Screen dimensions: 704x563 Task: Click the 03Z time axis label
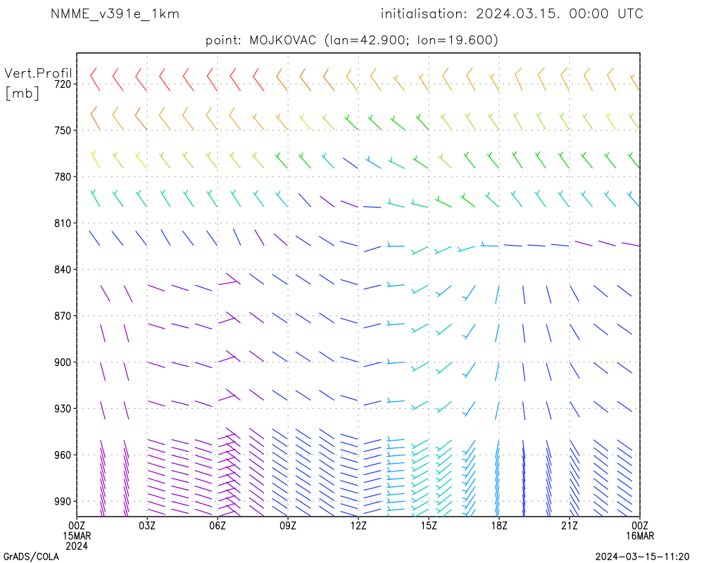pyautogui.click(x=147, y=526)
